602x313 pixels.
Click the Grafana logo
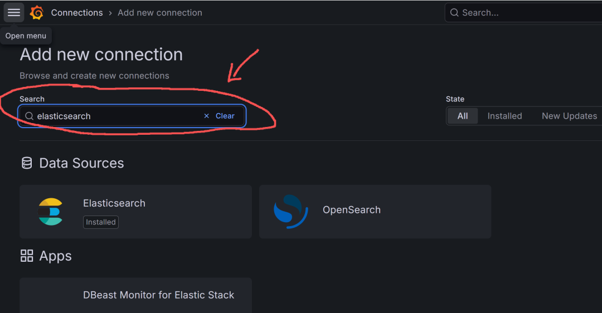(37, 13)
